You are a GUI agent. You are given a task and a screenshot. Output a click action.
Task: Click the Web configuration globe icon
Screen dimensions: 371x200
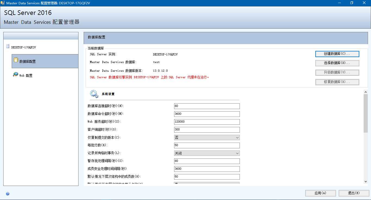click(16, 74)
